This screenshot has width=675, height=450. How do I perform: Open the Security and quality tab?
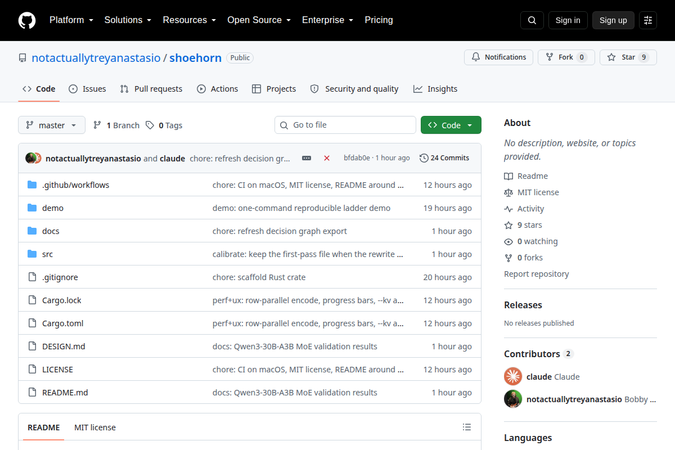point(354,89)
